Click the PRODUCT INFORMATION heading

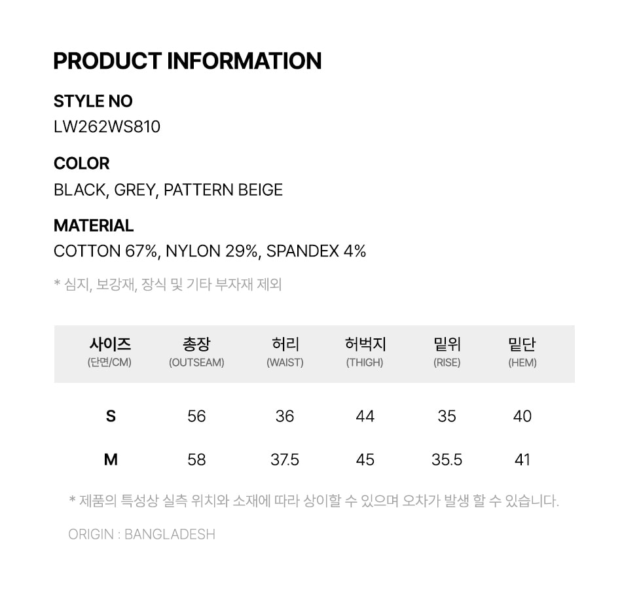pos(187,61)
